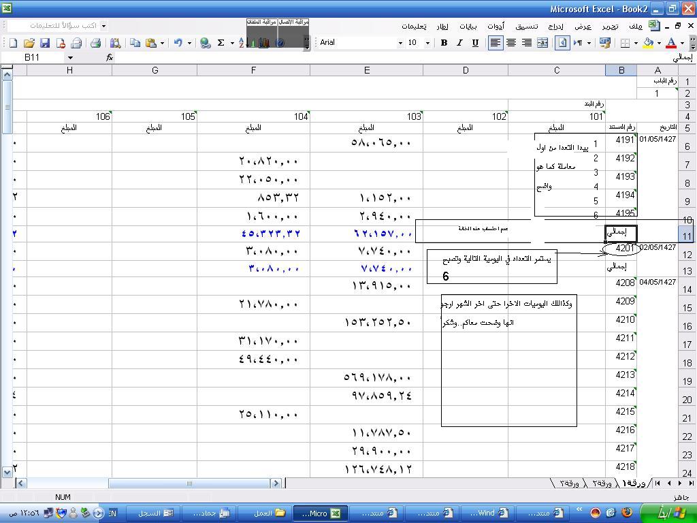697x523 pixels.
Task: Center the cell text
Action: tap(511, 43)
